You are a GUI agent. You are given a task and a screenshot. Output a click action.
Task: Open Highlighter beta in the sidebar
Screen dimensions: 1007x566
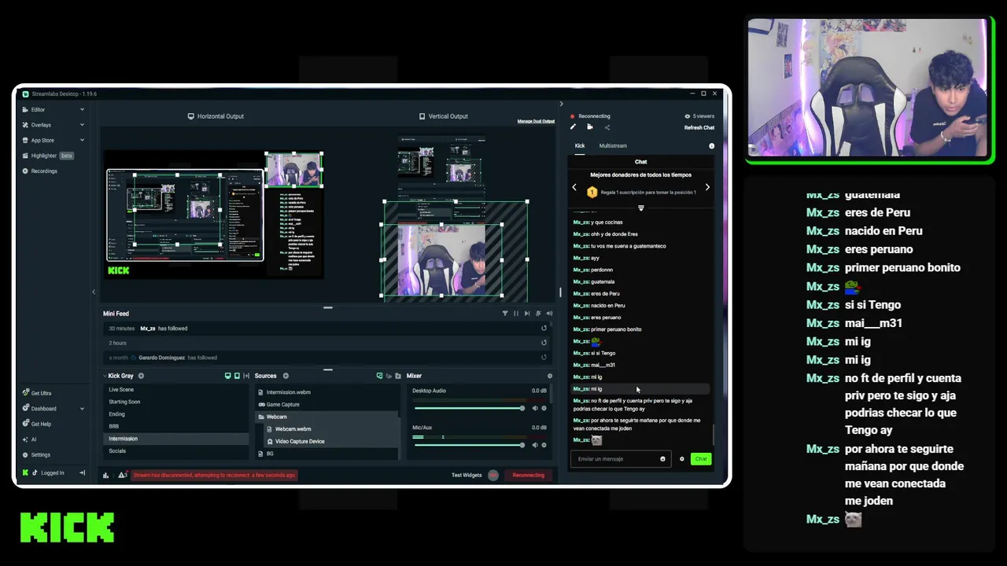coord(48,156)
